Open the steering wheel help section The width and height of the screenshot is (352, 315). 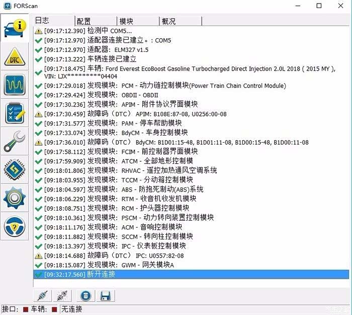click(15, 227)
